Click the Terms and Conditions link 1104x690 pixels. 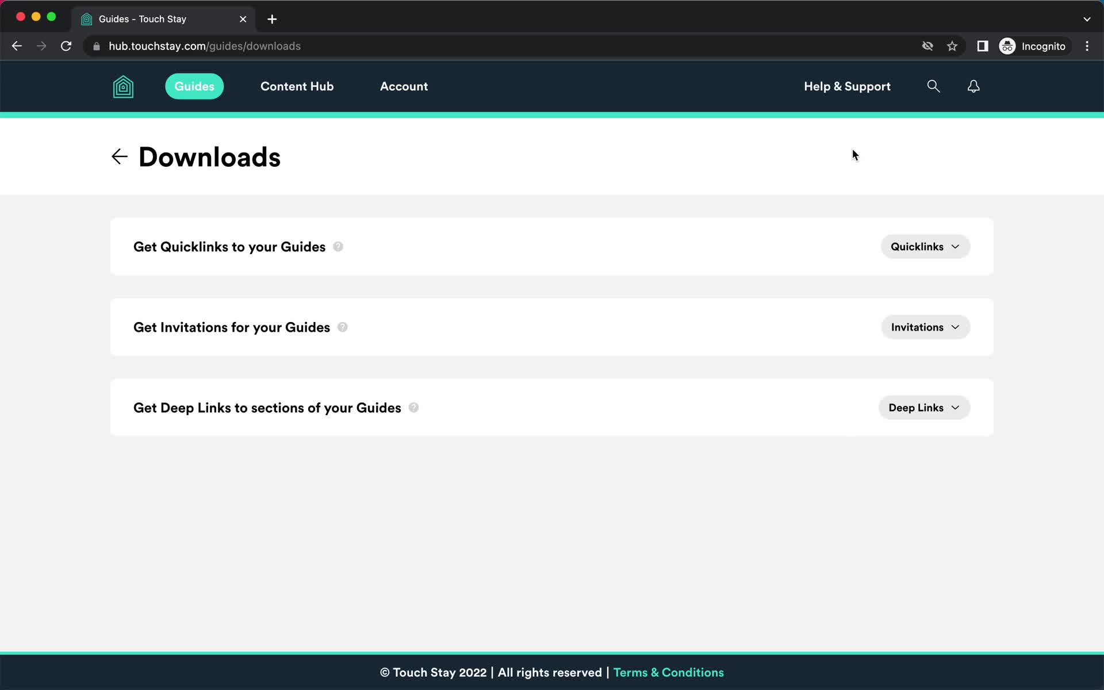click(669, 673)
